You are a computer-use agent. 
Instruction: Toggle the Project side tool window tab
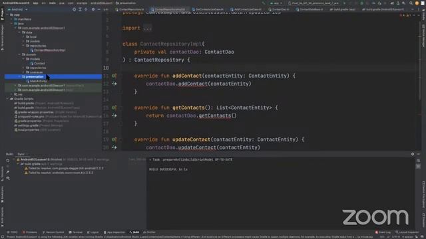click(2, 14)
